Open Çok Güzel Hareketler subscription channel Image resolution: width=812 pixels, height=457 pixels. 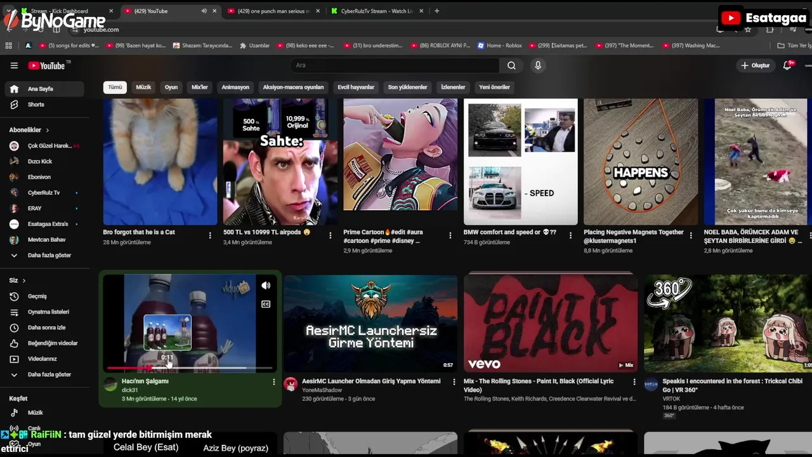coord(43,146)
